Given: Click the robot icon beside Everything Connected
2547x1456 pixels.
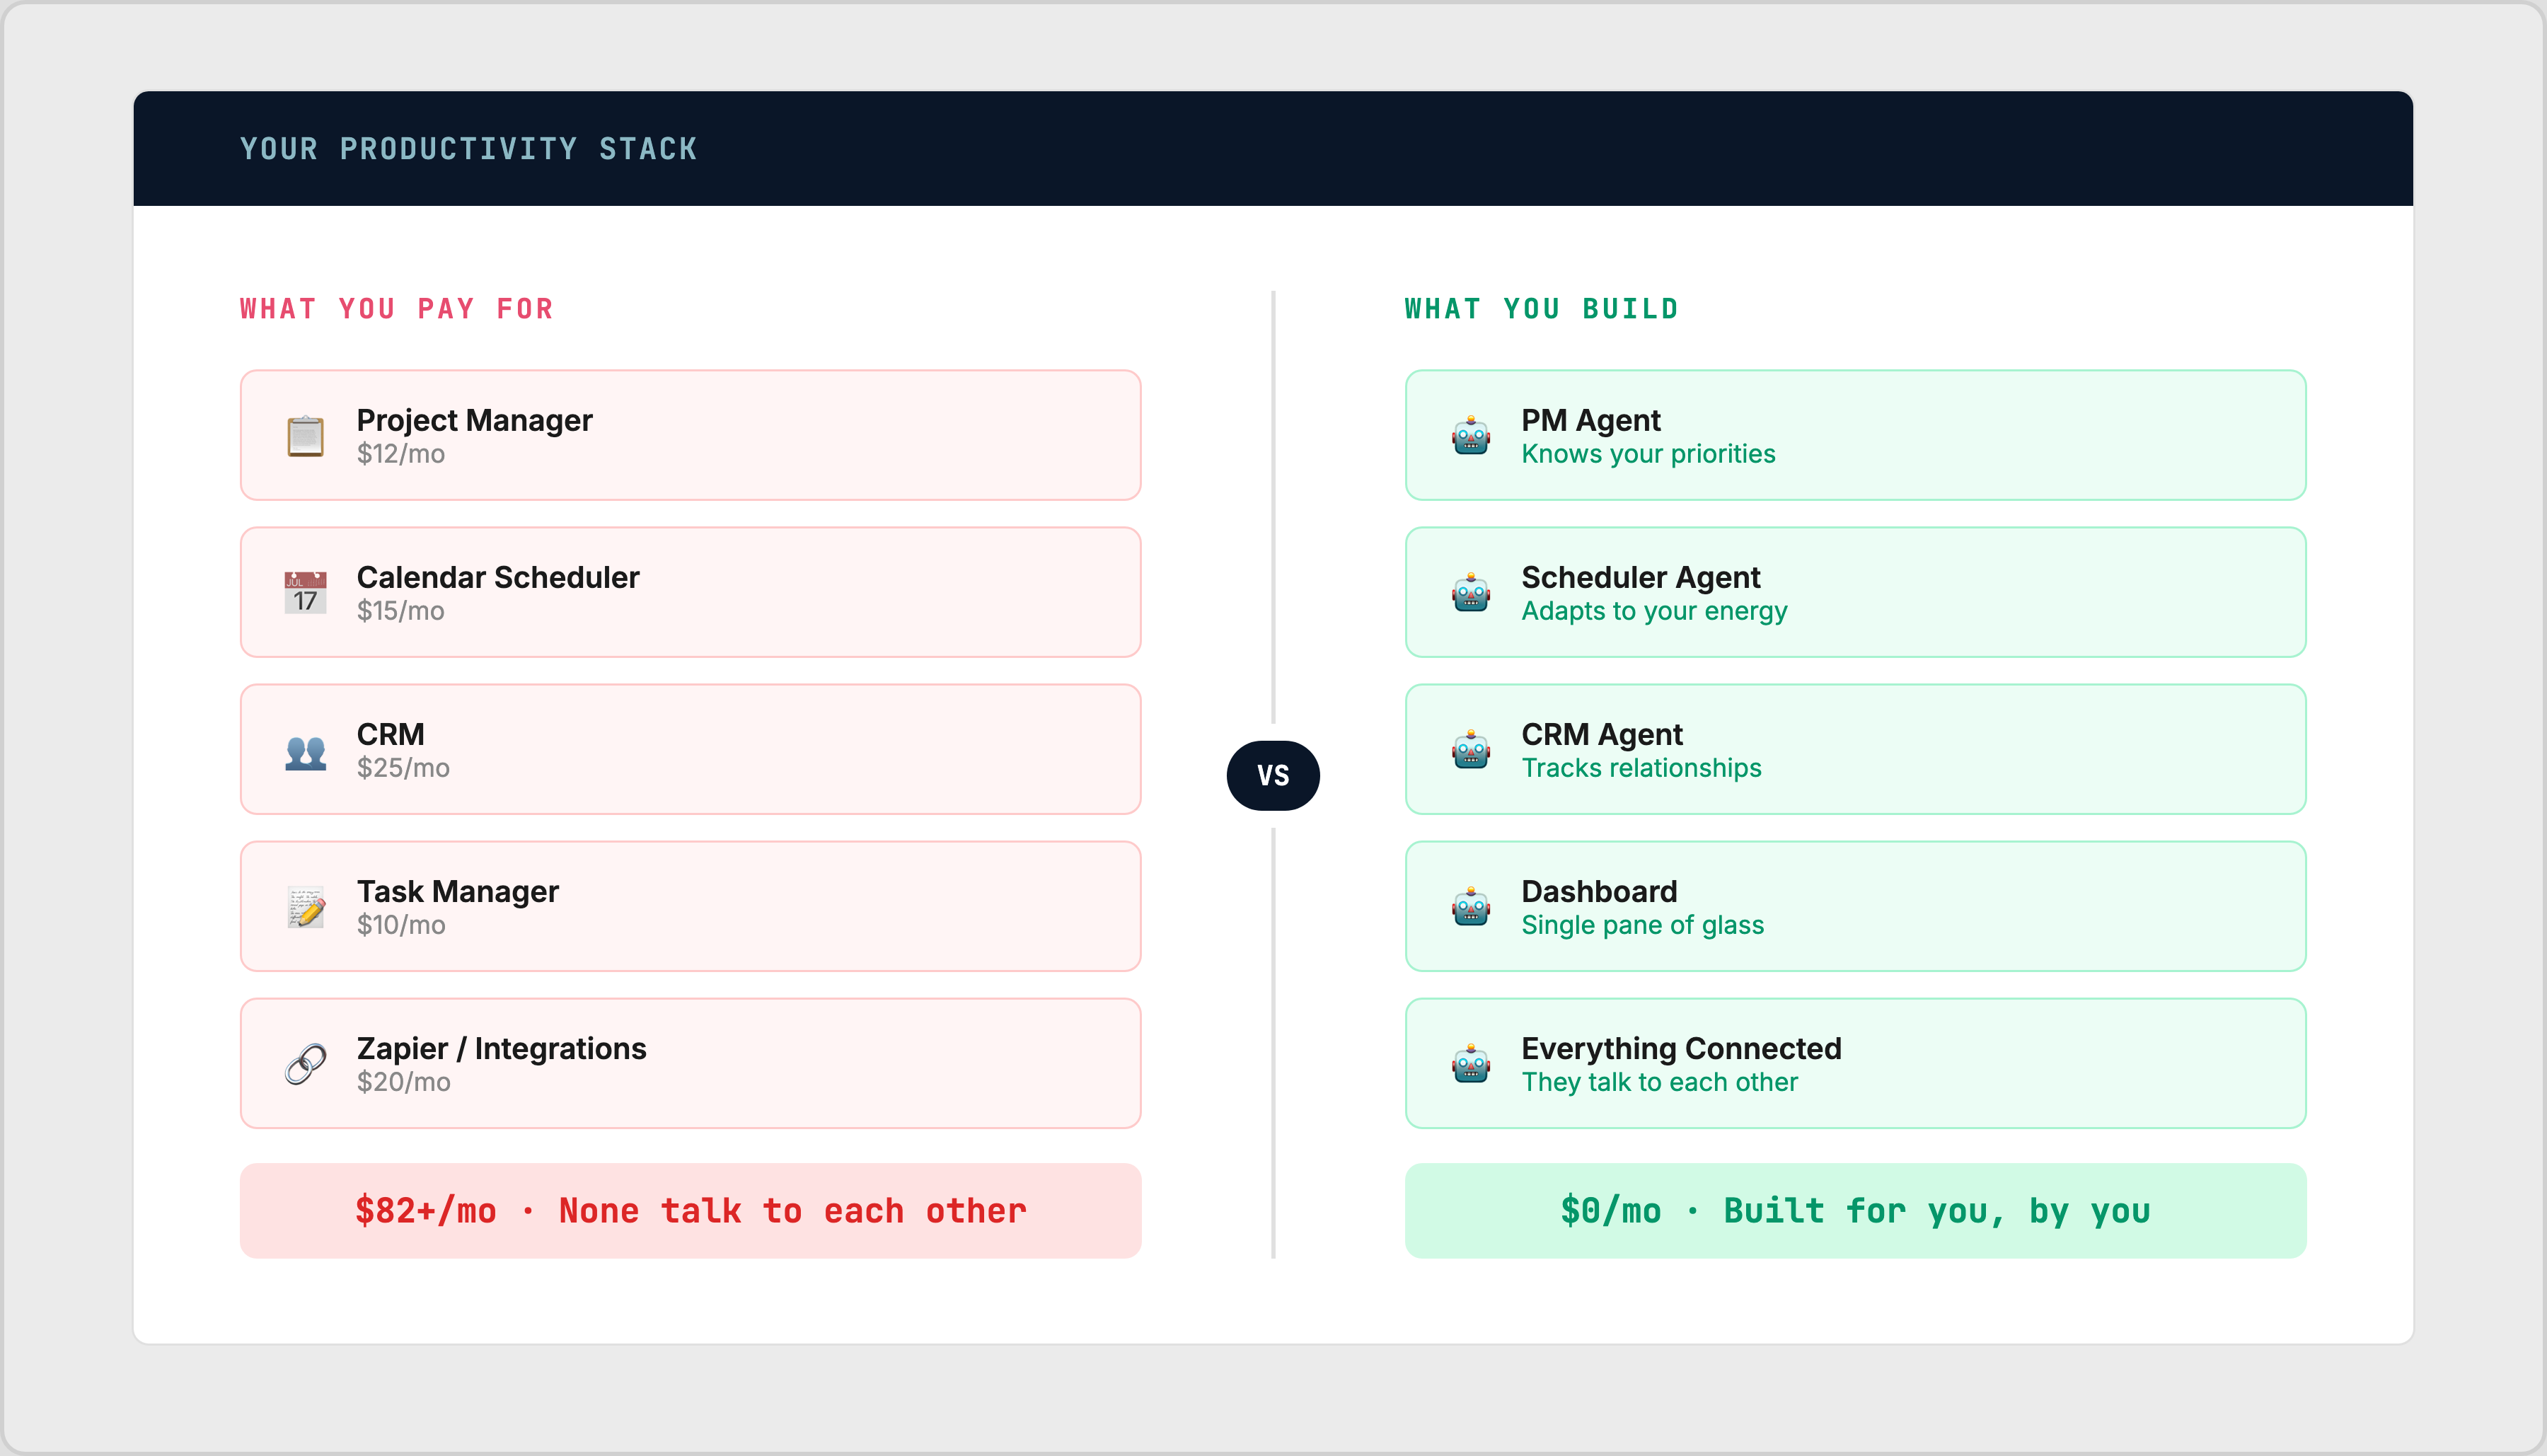Looking at the screenshot, I should [x=1470, y=1064].
